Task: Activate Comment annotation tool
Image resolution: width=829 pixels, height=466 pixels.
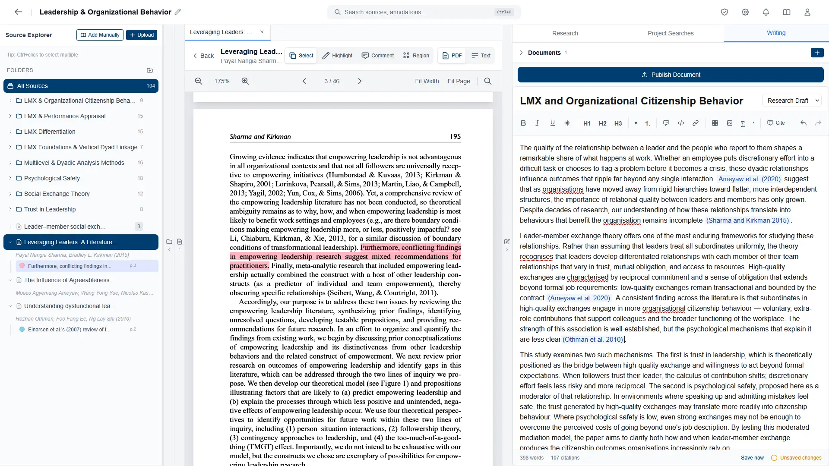Action: [x=378, y=56]
